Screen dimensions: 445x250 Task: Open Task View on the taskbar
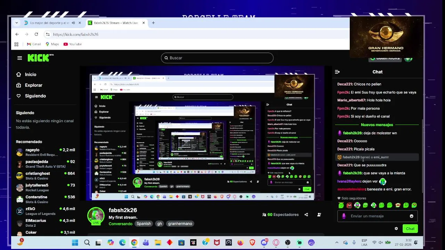98,243
